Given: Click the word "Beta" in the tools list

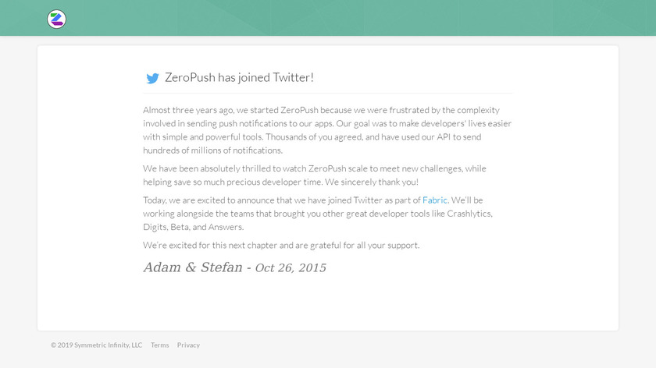Looking at the screenshot, I should tap(180, 227).
